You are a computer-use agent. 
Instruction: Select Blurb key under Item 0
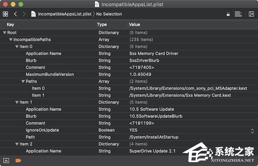click(31, 60)
